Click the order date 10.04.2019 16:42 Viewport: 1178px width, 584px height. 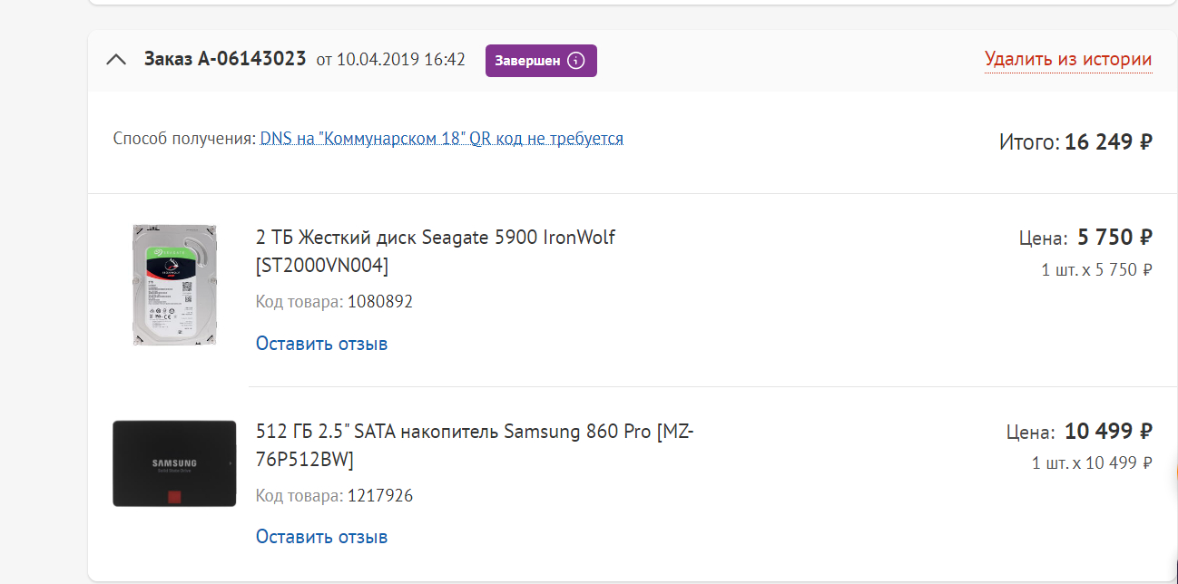[x=400, y=60]
